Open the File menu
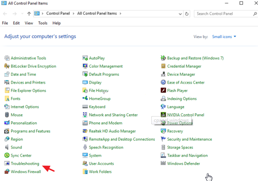 (x=5, y=23)
